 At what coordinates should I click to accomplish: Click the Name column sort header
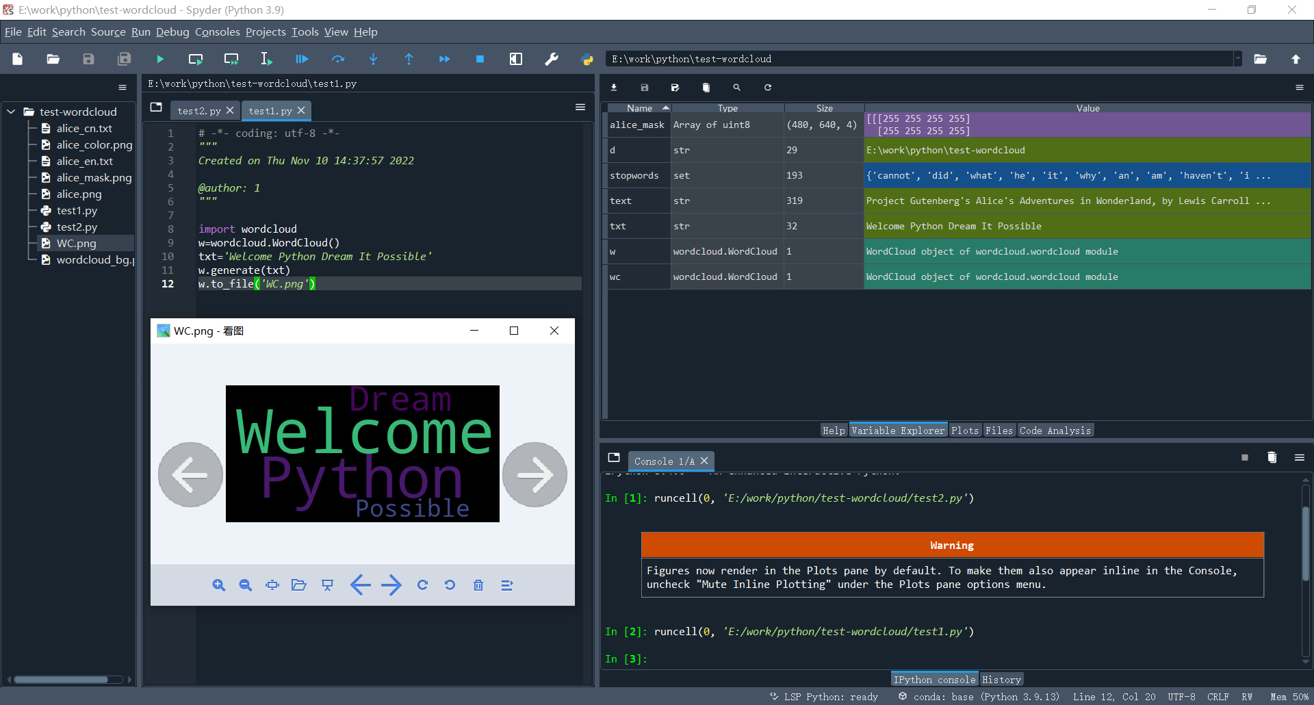point(639,108)
